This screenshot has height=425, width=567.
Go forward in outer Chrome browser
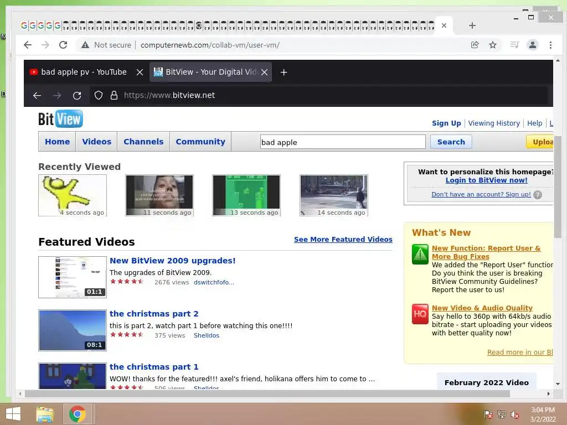pyautogui.click(x=45, y=45)
